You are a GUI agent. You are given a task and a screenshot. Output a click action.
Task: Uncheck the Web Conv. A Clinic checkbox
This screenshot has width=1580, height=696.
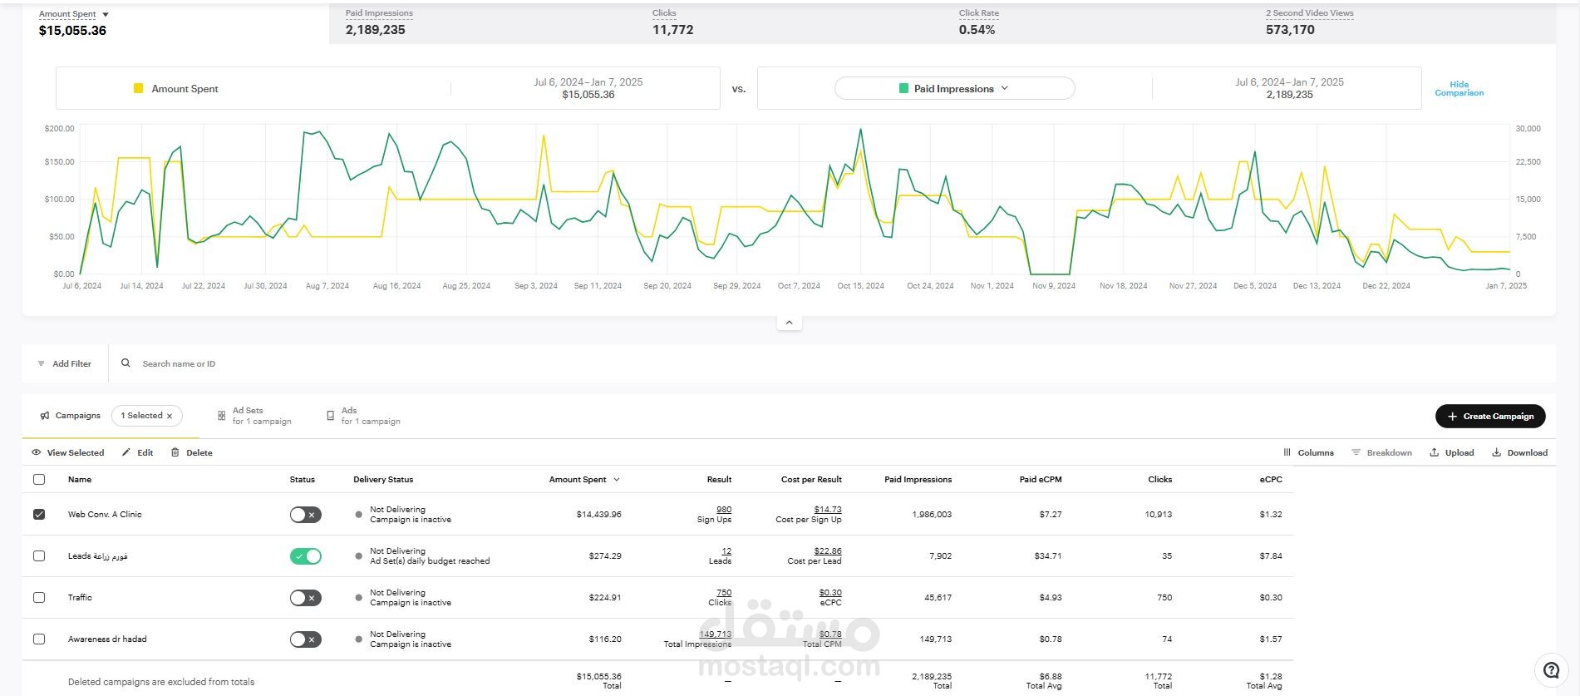click(x=39, y=514)
